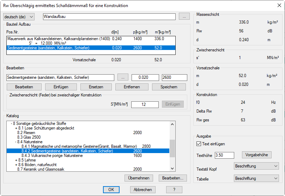Expand the 8.5 Lehme catalog node
285x196 pixels.
[x=16, y=160]
